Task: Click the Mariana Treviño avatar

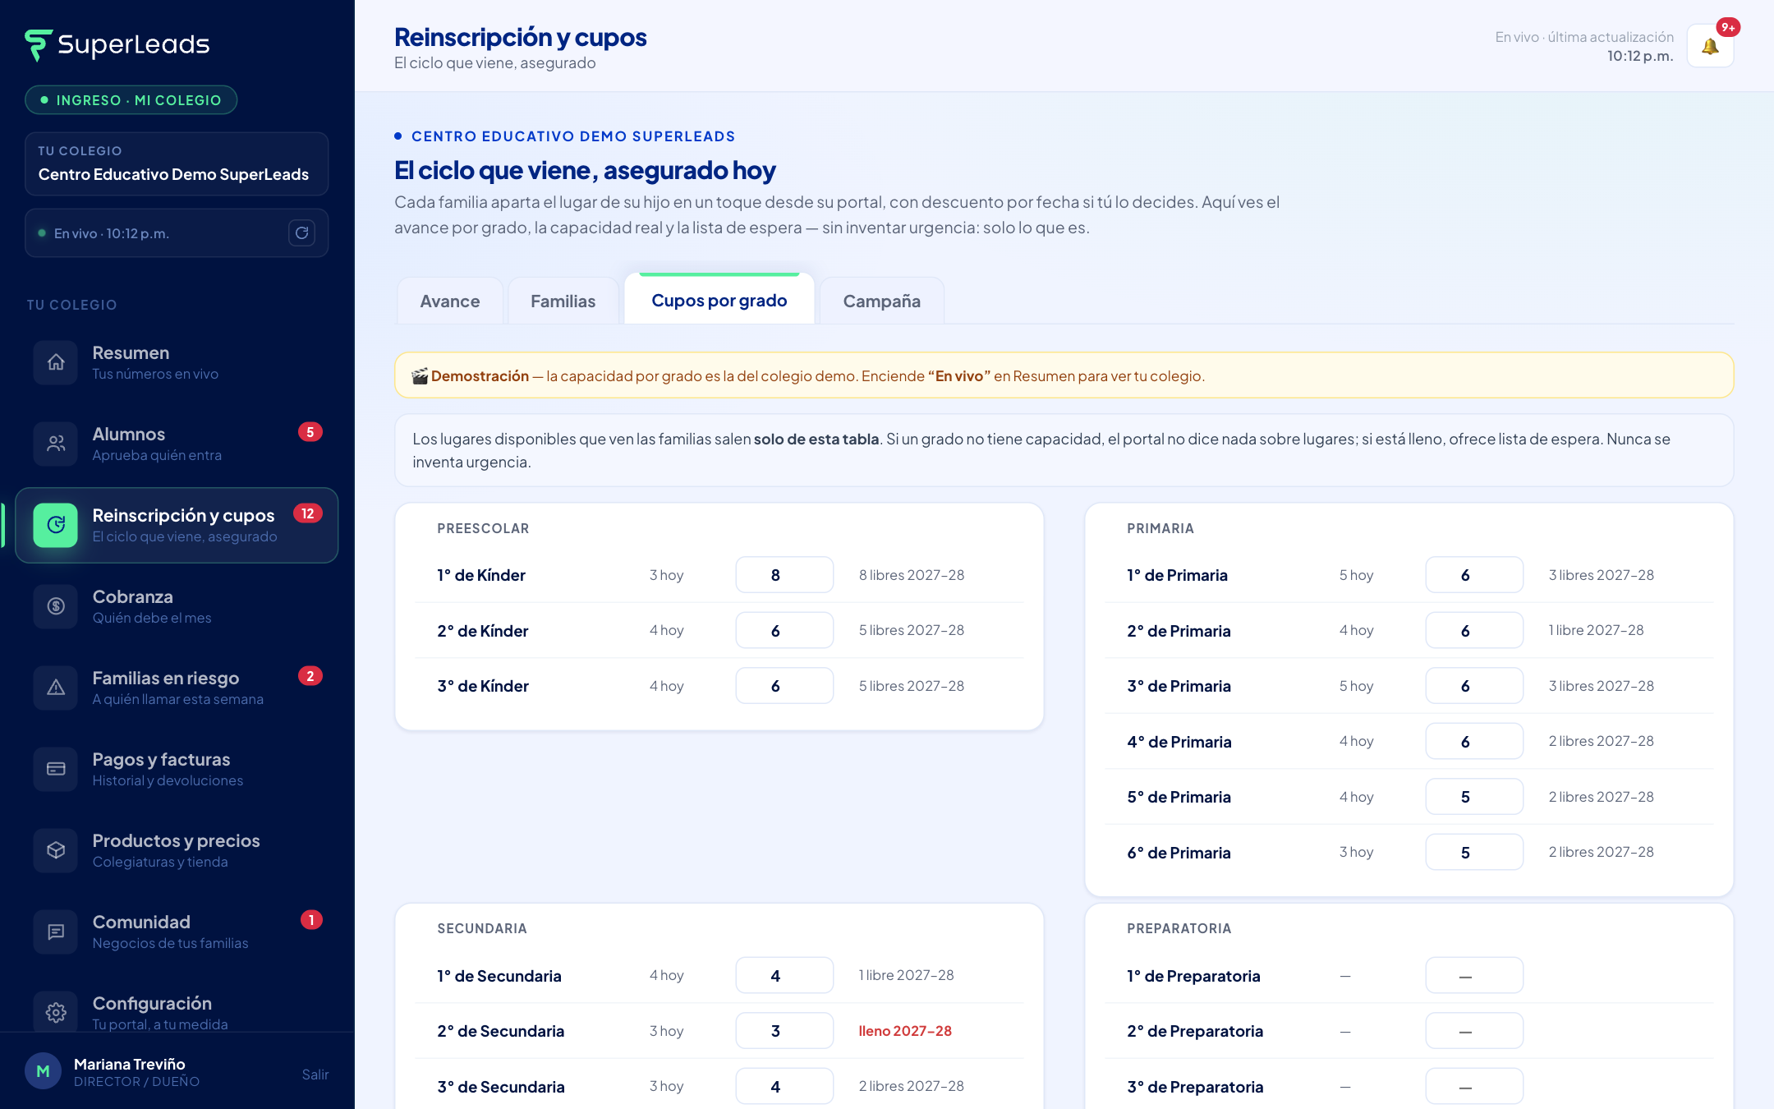Action: point(44,1071)
